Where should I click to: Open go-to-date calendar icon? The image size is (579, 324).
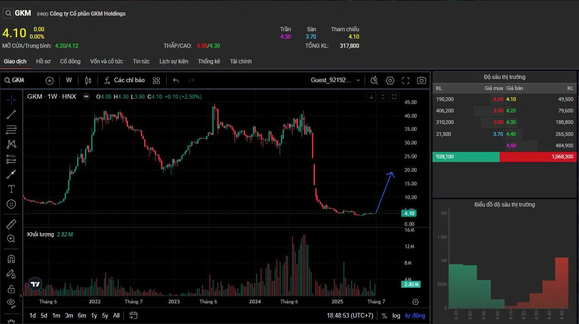click(133, 315)
